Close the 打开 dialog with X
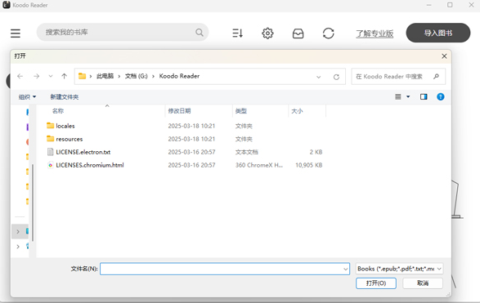The height and width of the screenshot is (303, 480). pos(444,56)
